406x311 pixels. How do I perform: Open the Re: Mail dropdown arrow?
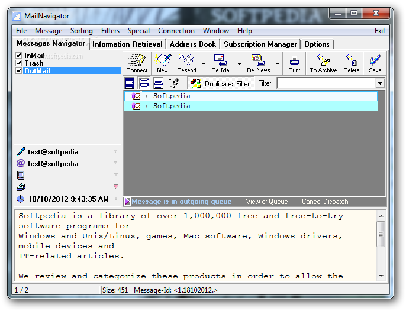(x=239, y=64)
